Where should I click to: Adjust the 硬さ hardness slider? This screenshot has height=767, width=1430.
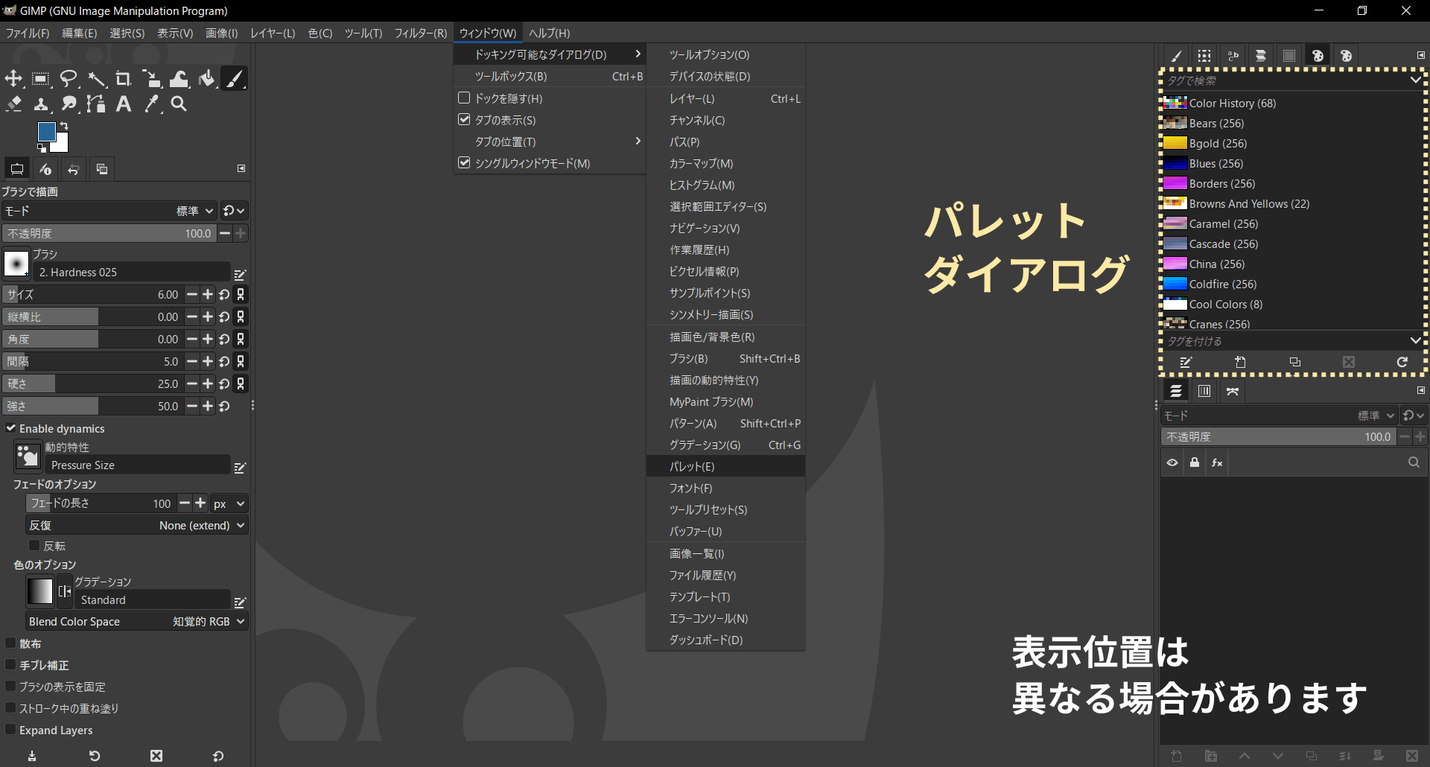92,383
